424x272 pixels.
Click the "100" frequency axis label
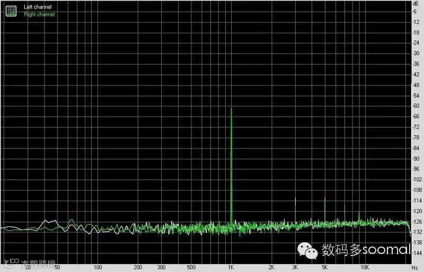pos(98,267)
